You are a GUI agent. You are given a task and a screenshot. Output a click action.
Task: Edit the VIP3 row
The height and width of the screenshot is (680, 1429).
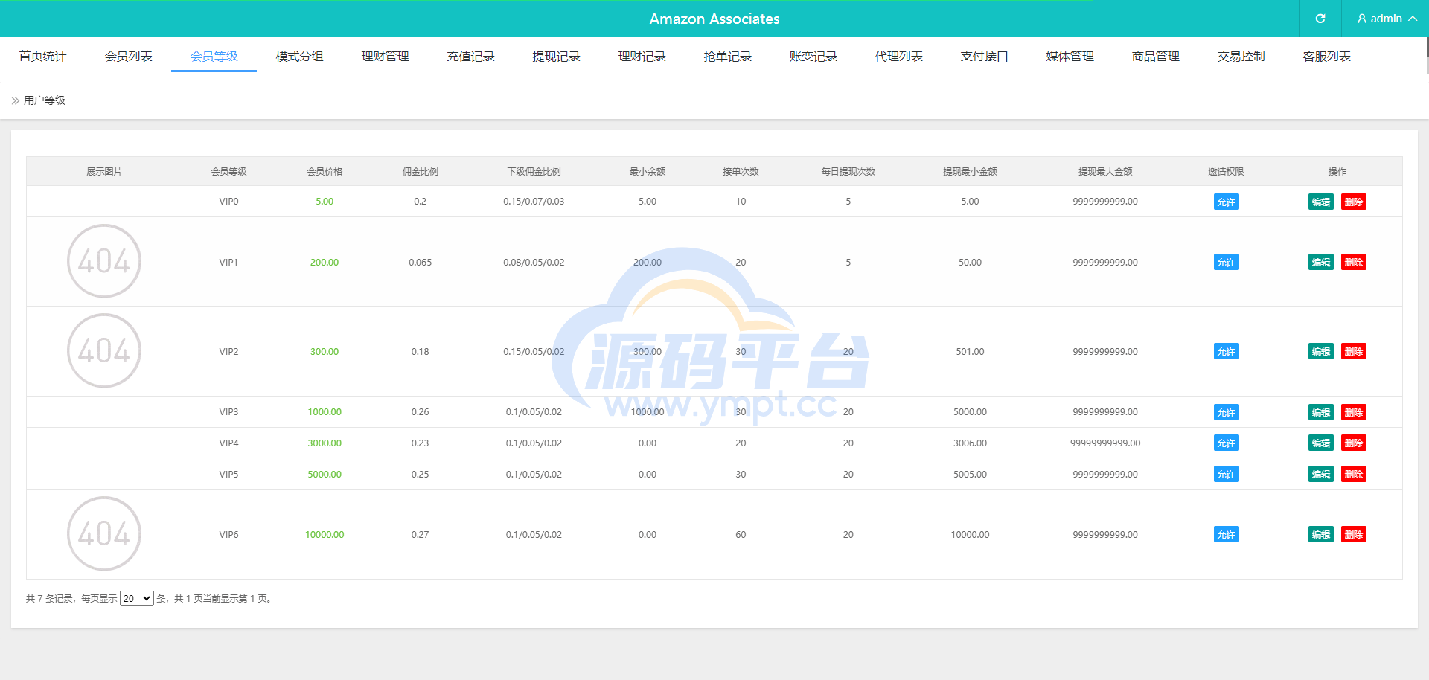point(1321,412)
